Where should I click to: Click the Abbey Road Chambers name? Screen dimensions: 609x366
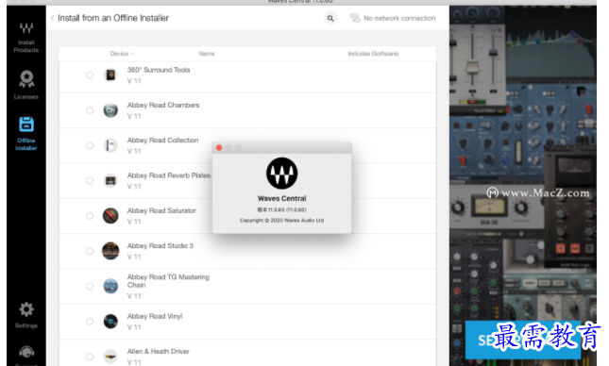click(163, 106)
